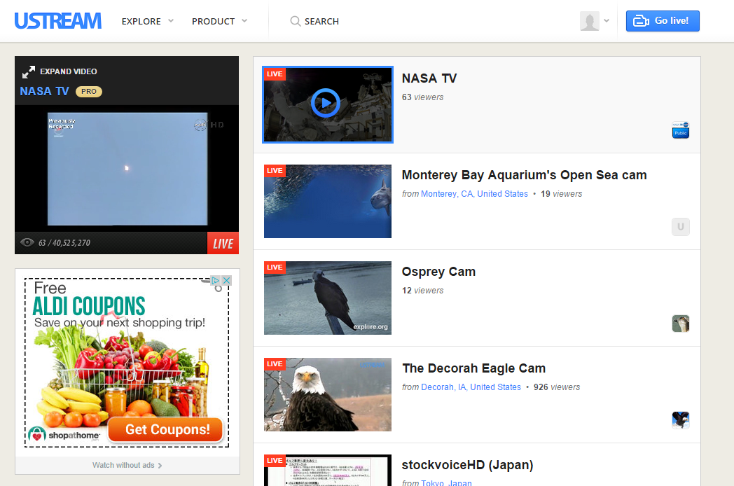Open the Monterey, CA, United States link

click(474, 194)
